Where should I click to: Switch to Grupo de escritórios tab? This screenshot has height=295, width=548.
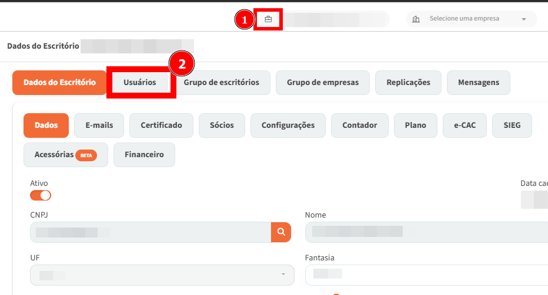[221, 83]
